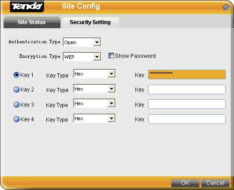Enable the Show Password checkbox

click(x=111, y=56)
